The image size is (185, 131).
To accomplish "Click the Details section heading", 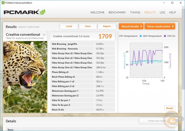I will click(x=11, y=121).
